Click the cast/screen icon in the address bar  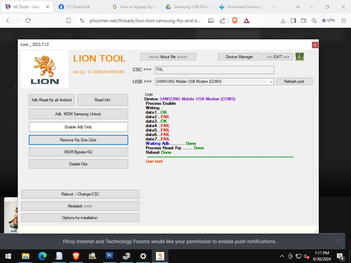point(211,21)
